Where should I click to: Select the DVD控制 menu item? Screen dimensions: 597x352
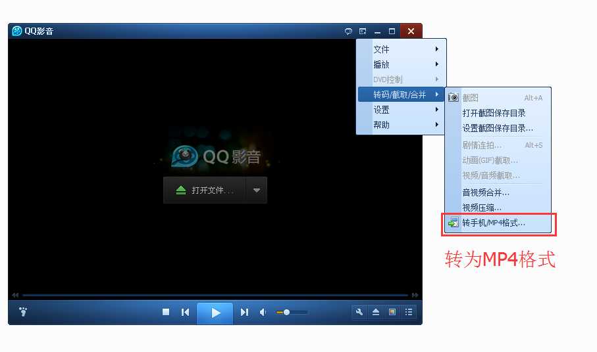(402, 79)
